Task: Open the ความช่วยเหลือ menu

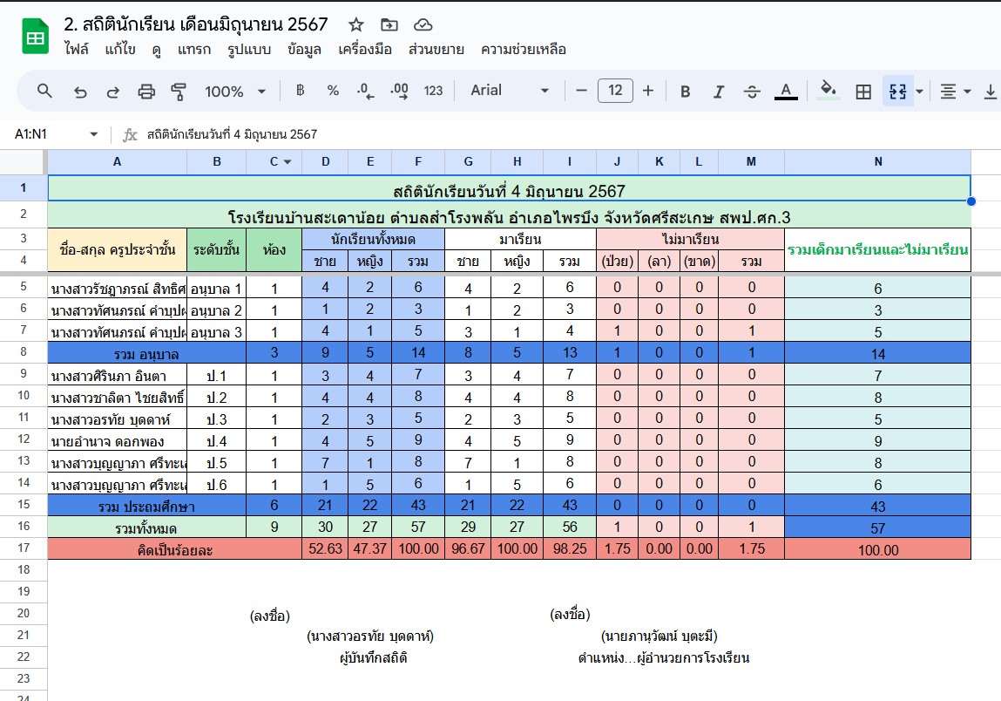Action: (x=524, y=49)
